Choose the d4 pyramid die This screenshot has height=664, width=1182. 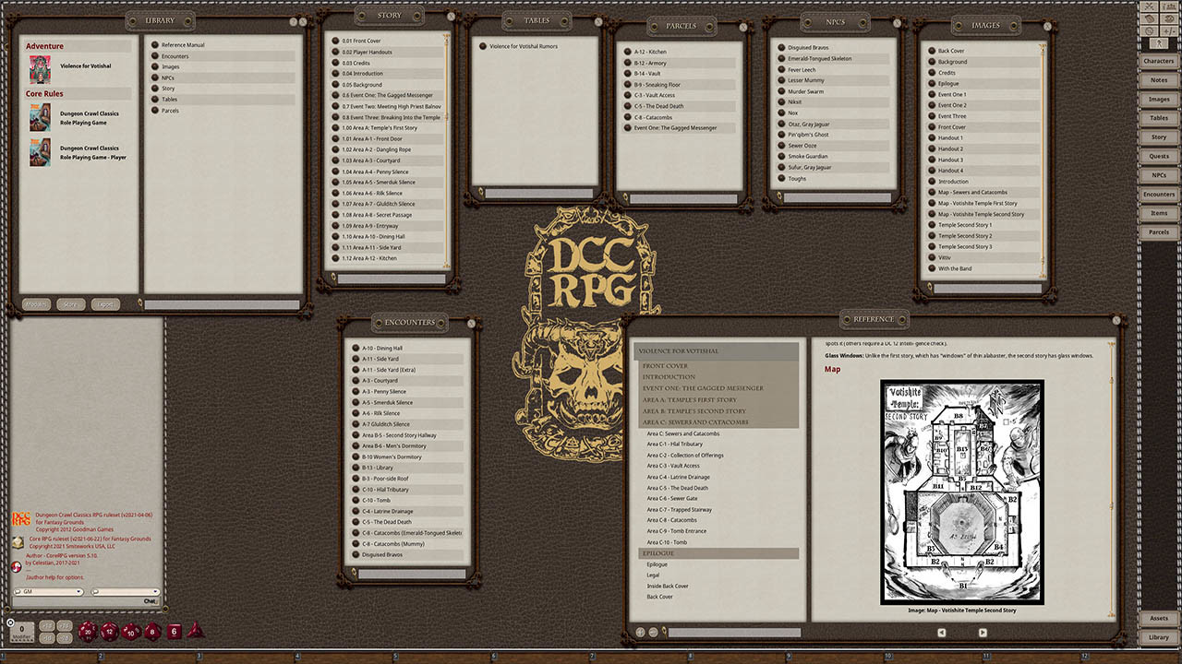pyautogui.click(x=195, y=631)
